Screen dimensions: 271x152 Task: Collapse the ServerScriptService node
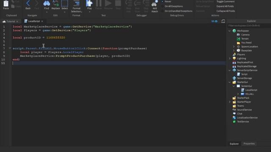pyautogui.click(x=230, y=71)
